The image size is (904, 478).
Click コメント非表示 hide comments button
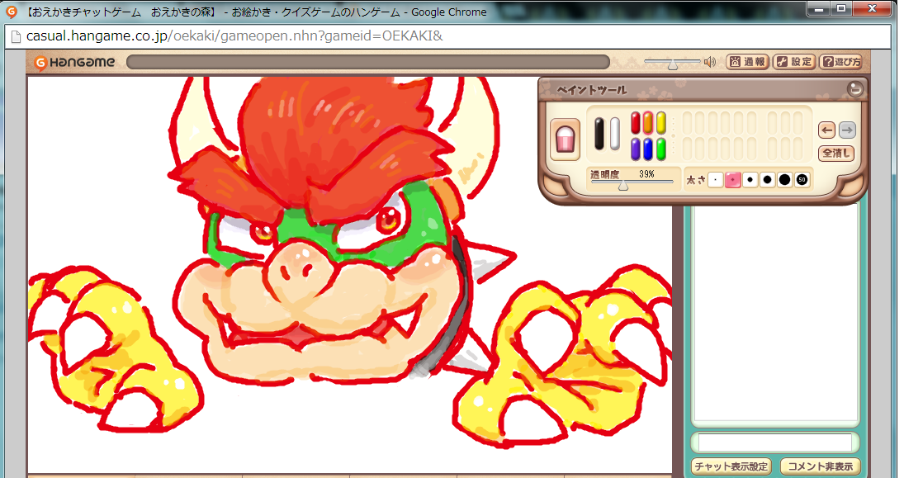tap(821, 466)
